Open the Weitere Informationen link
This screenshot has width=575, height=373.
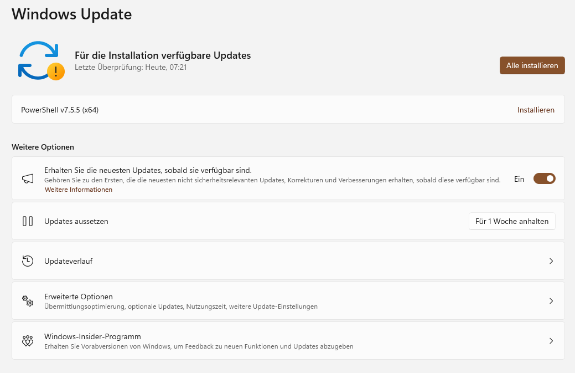point(79,190)
